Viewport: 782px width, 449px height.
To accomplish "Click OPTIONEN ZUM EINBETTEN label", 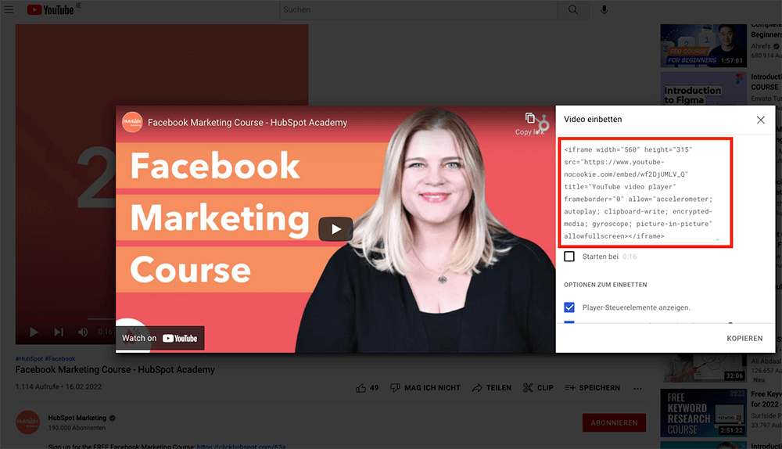I will point(605,285).
